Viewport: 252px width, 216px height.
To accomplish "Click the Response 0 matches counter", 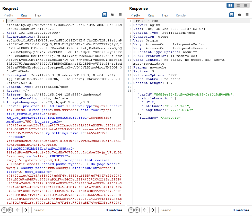I will coord(241,210).
